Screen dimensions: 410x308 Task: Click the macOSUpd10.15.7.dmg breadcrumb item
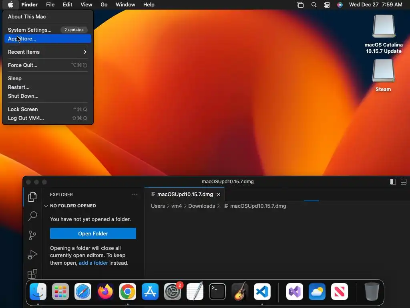point(255,206)
